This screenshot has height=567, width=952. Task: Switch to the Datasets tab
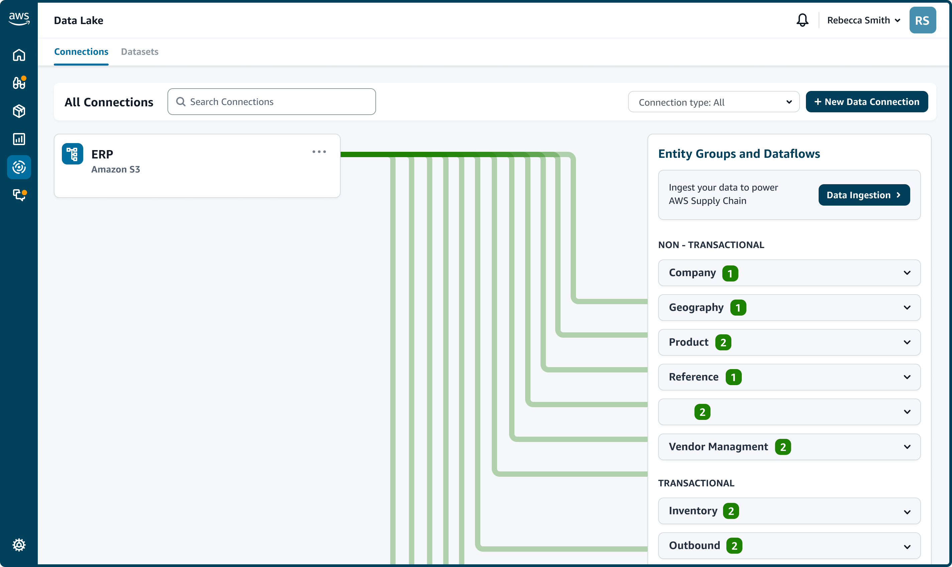(140, 51)
